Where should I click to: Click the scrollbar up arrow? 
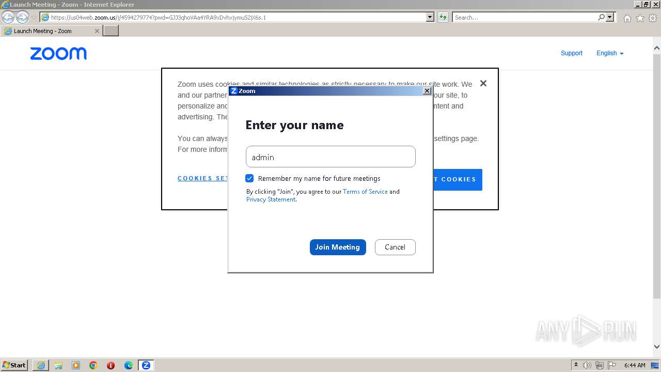point(657,49)
